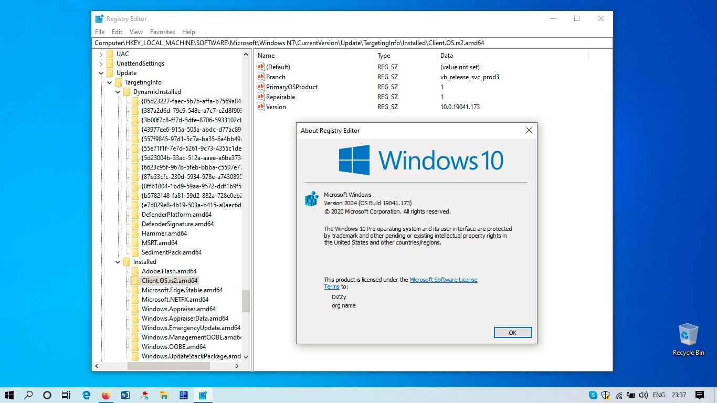Click OK in About Registry Editor

pyautogui.click(x=513, y=333)
